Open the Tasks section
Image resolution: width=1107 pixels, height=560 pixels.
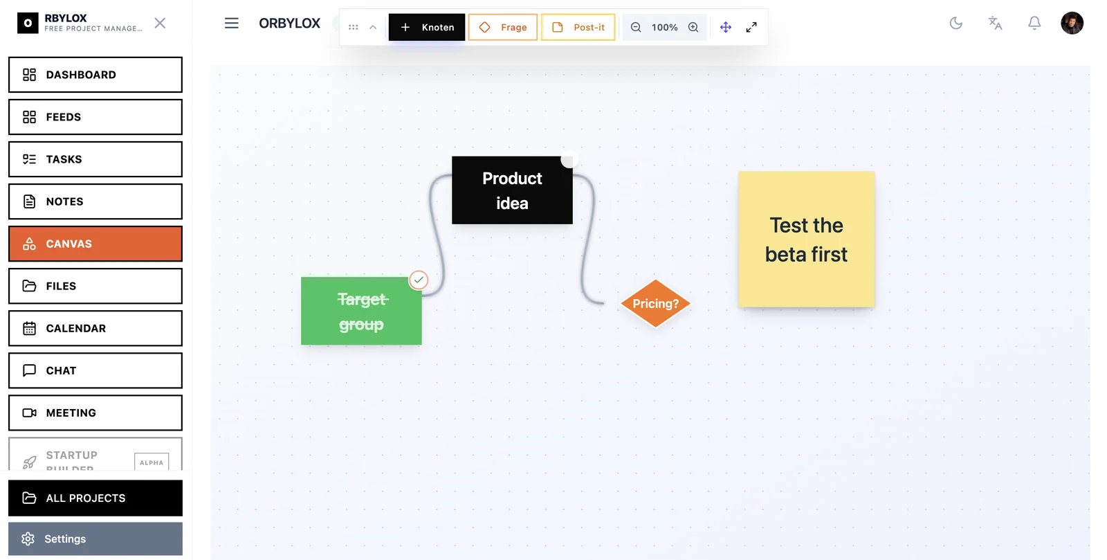point(95,159)
